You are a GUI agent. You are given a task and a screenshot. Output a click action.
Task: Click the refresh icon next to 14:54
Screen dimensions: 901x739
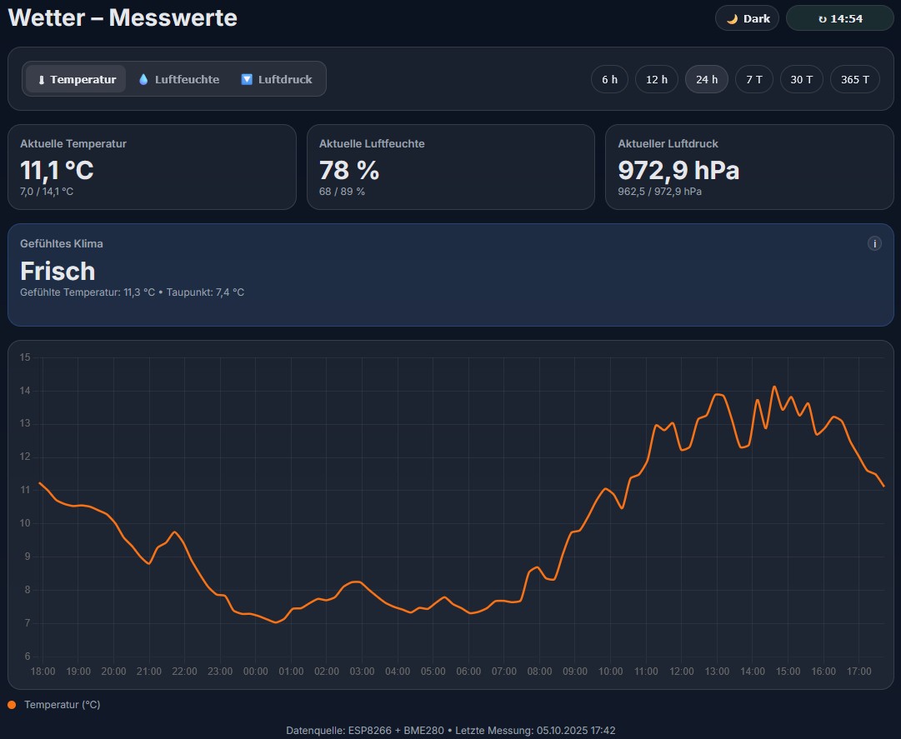click(x=822, y=18)
